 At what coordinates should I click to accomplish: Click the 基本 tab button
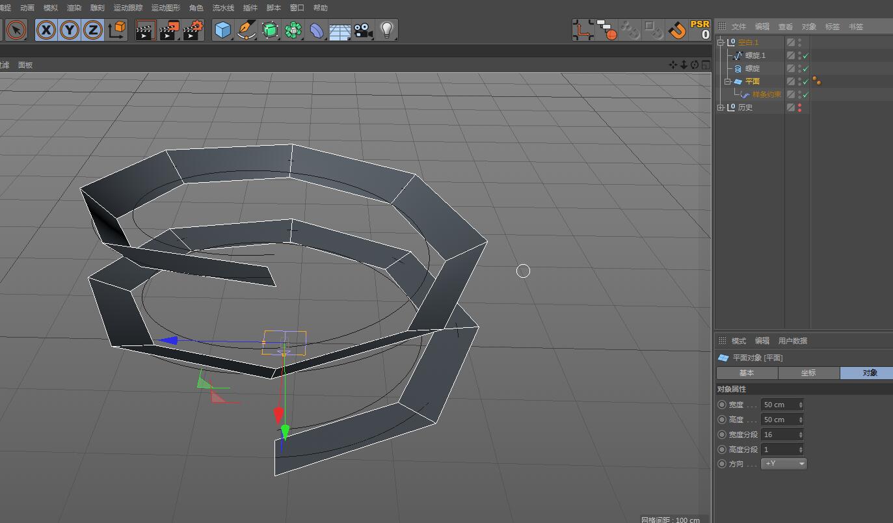tap(747, 373)
